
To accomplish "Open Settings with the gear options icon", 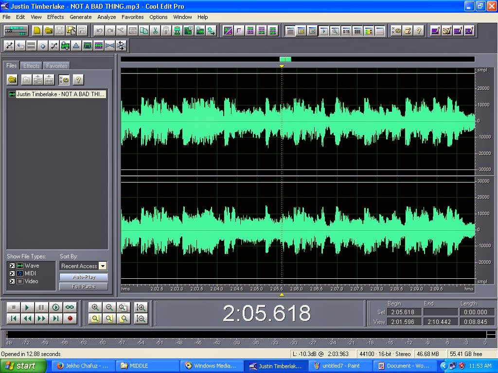I will point(396,31).
